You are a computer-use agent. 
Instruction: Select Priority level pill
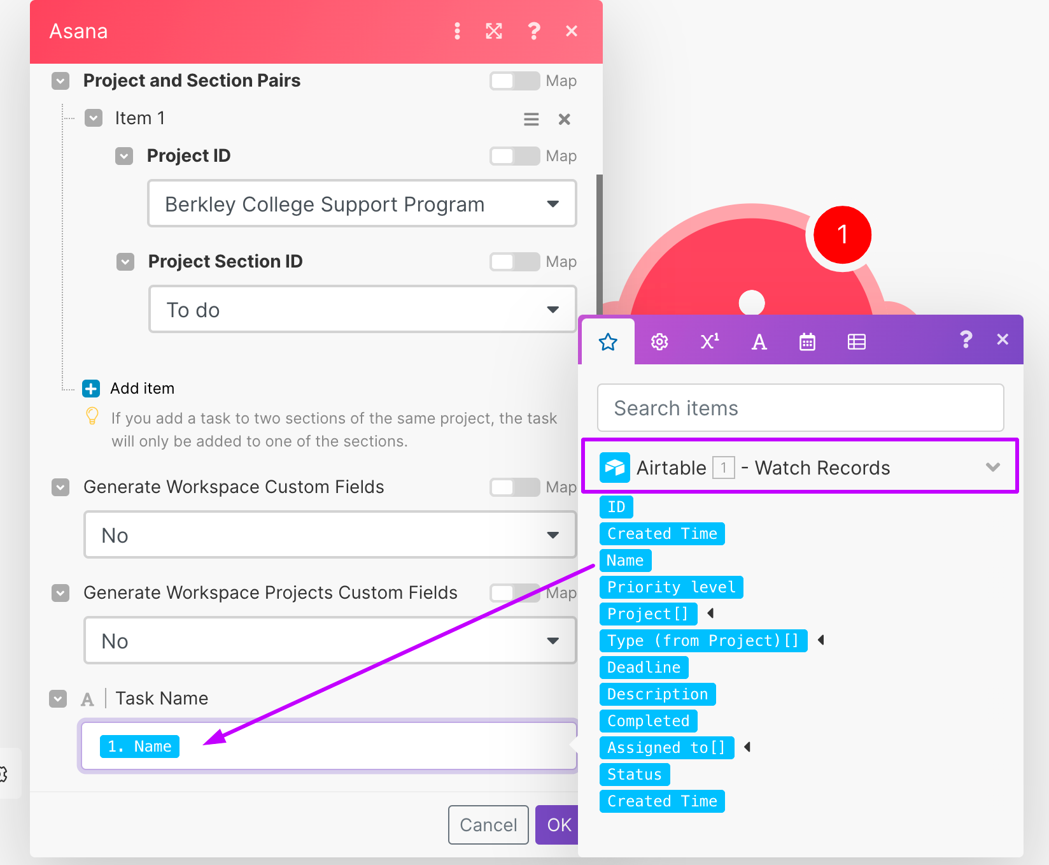tap(672, 587)
